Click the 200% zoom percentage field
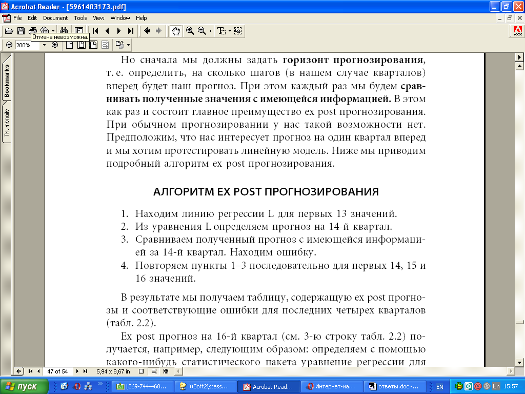This screenshot has width=525, height=394. 28,45
